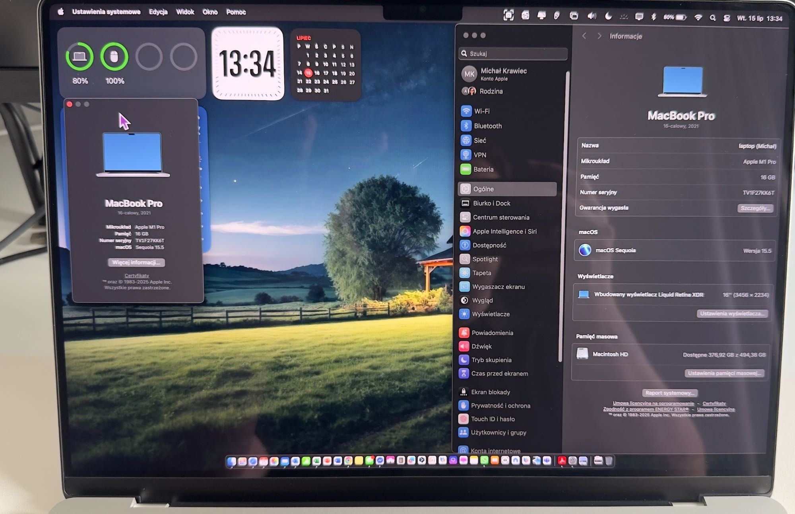Click Więcej informacji in About window

136,262
